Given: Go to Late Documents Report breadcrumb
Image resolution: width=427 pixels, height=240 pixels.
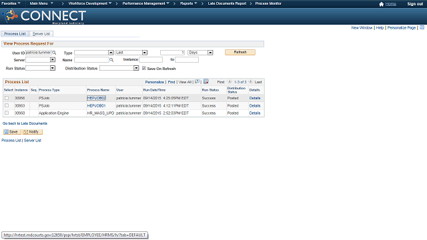Looking at the screenshot, I should pos(227,3).
